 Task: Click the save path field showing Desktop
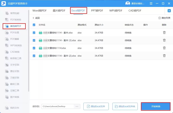[x=58, y=106]
